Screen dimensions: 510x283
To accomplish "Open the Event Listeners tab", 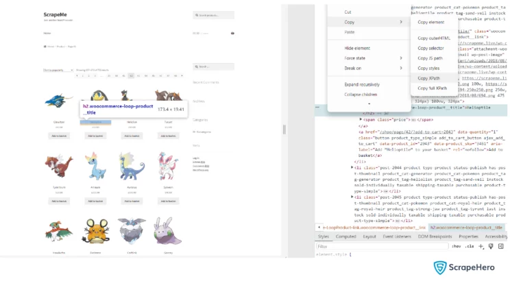I will pos(397,236).
